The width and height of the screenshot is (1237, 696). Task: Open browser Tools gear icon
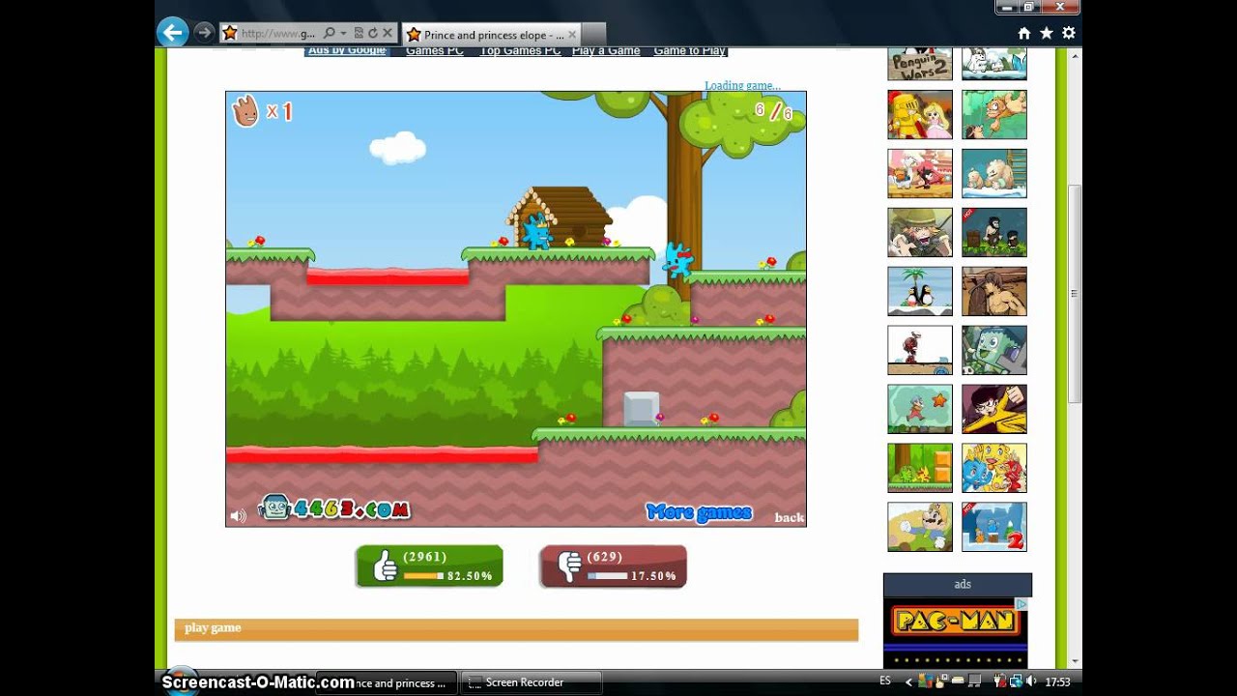[x=1069, y=33]
